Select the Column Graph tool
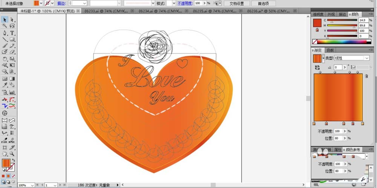Screen dimensions: 377x188 (12, 92)
